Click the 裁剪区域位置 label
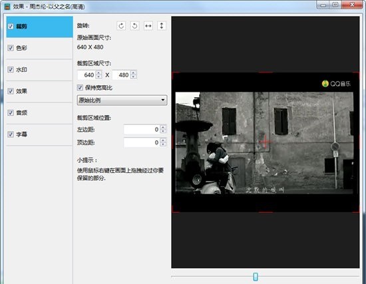The image size is (366, 284). (94, 118)
